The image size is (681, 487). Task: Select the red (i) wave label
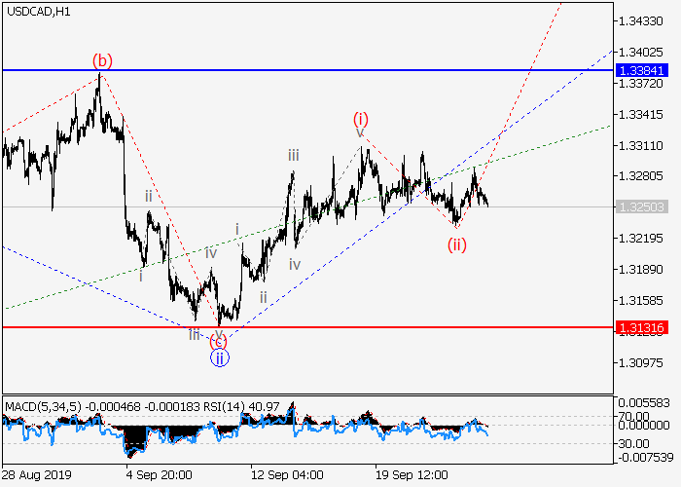click(x=360, y=119)
